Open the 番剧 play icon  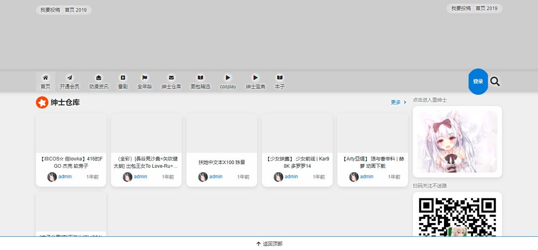click(123, 77)
